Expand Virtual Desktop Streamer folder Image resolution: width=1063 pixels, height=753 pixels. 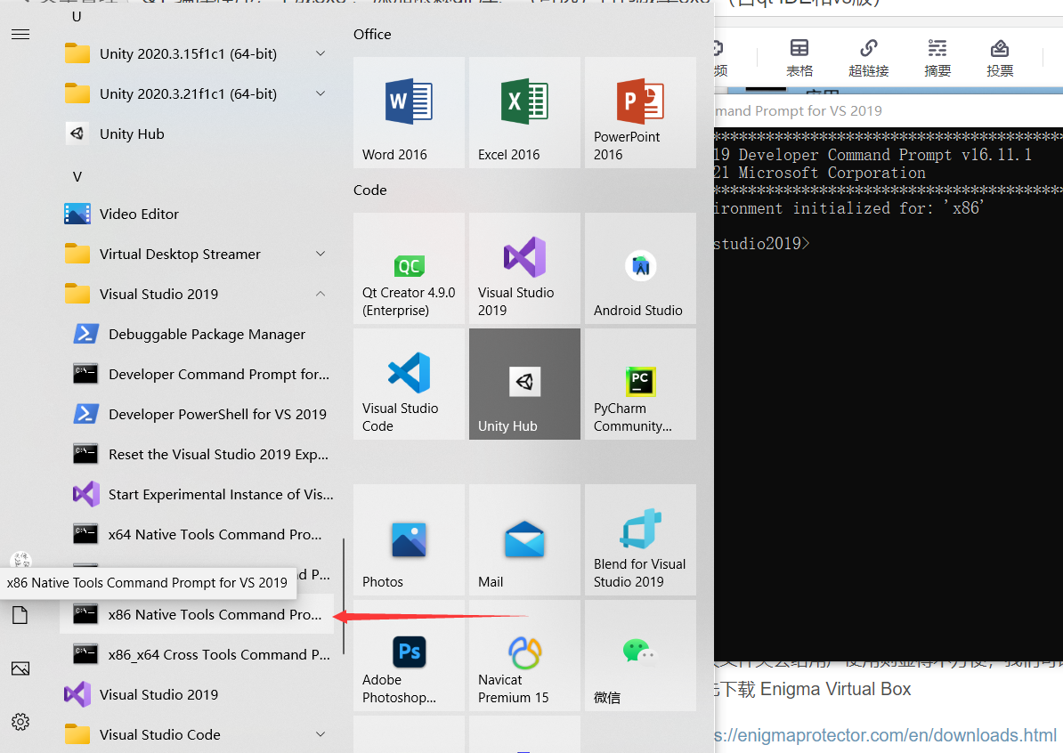coord(197,255)
